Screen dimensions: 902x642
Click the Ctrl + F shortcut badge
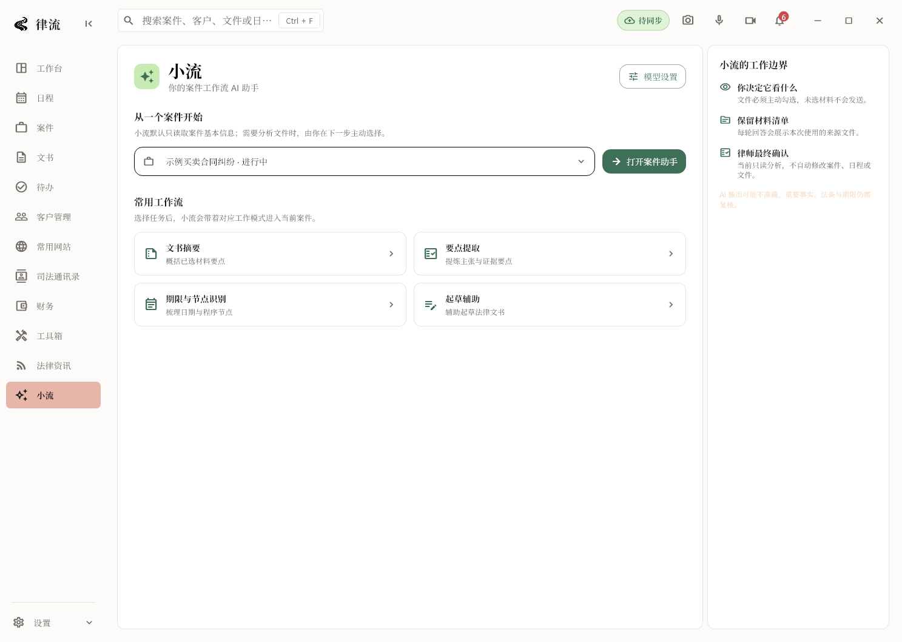click(299, 21)
